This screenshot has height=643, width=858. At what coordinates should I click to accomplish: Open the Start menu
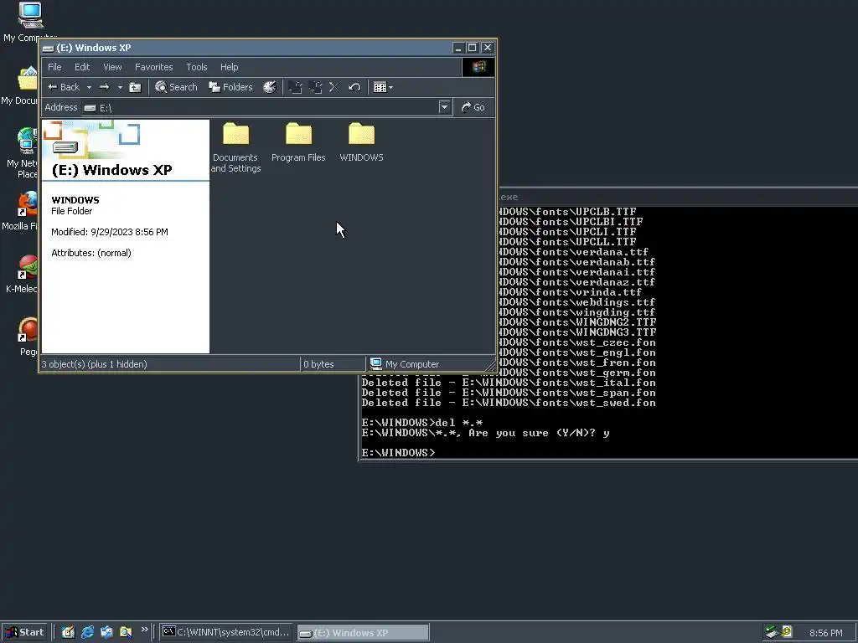tap(24, 632)
